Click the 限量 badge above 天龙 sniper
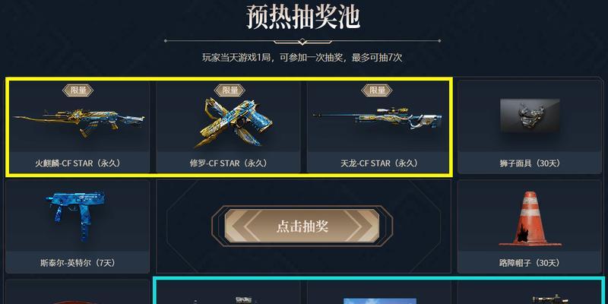This screenshot has width=608, height=304. tap(377, 90)
